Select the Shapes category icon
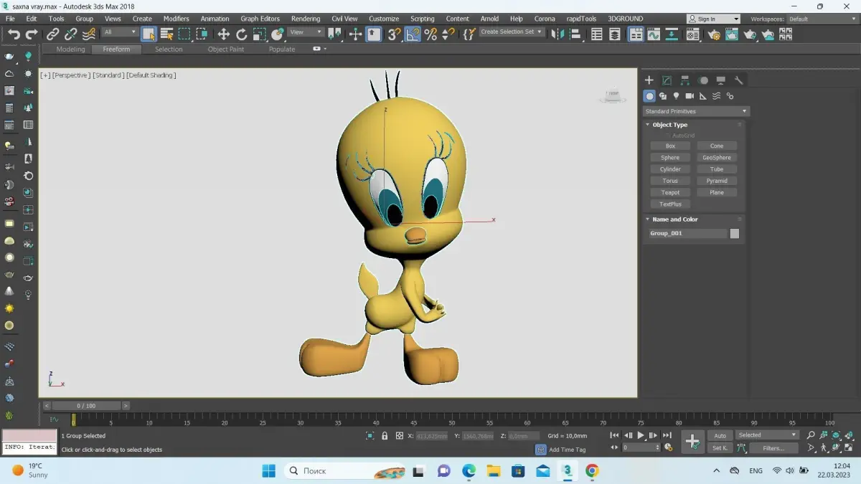Screen dimensions: 861x484 [663, 96]
